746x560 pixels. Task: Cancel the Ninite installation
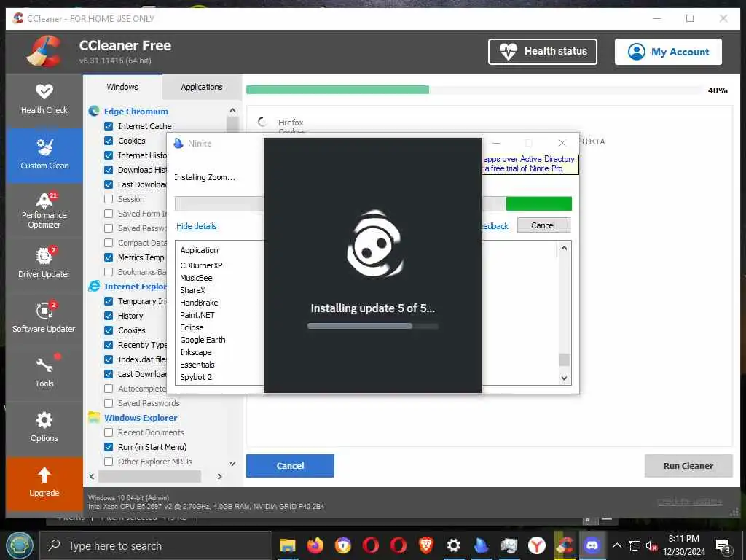(543, 225)
